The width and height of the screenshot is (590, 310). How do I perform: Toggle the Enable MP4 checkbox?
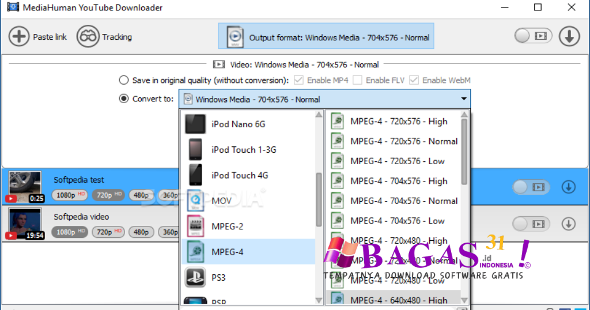point(298,80)
